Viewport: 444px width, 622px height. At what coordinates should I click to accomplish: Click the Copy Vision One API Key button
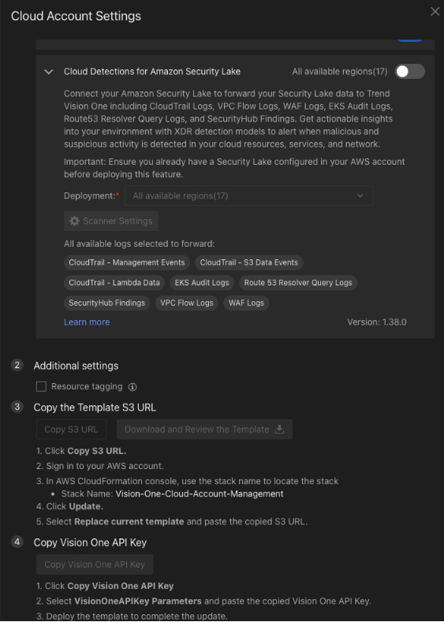tap(95, 564)
